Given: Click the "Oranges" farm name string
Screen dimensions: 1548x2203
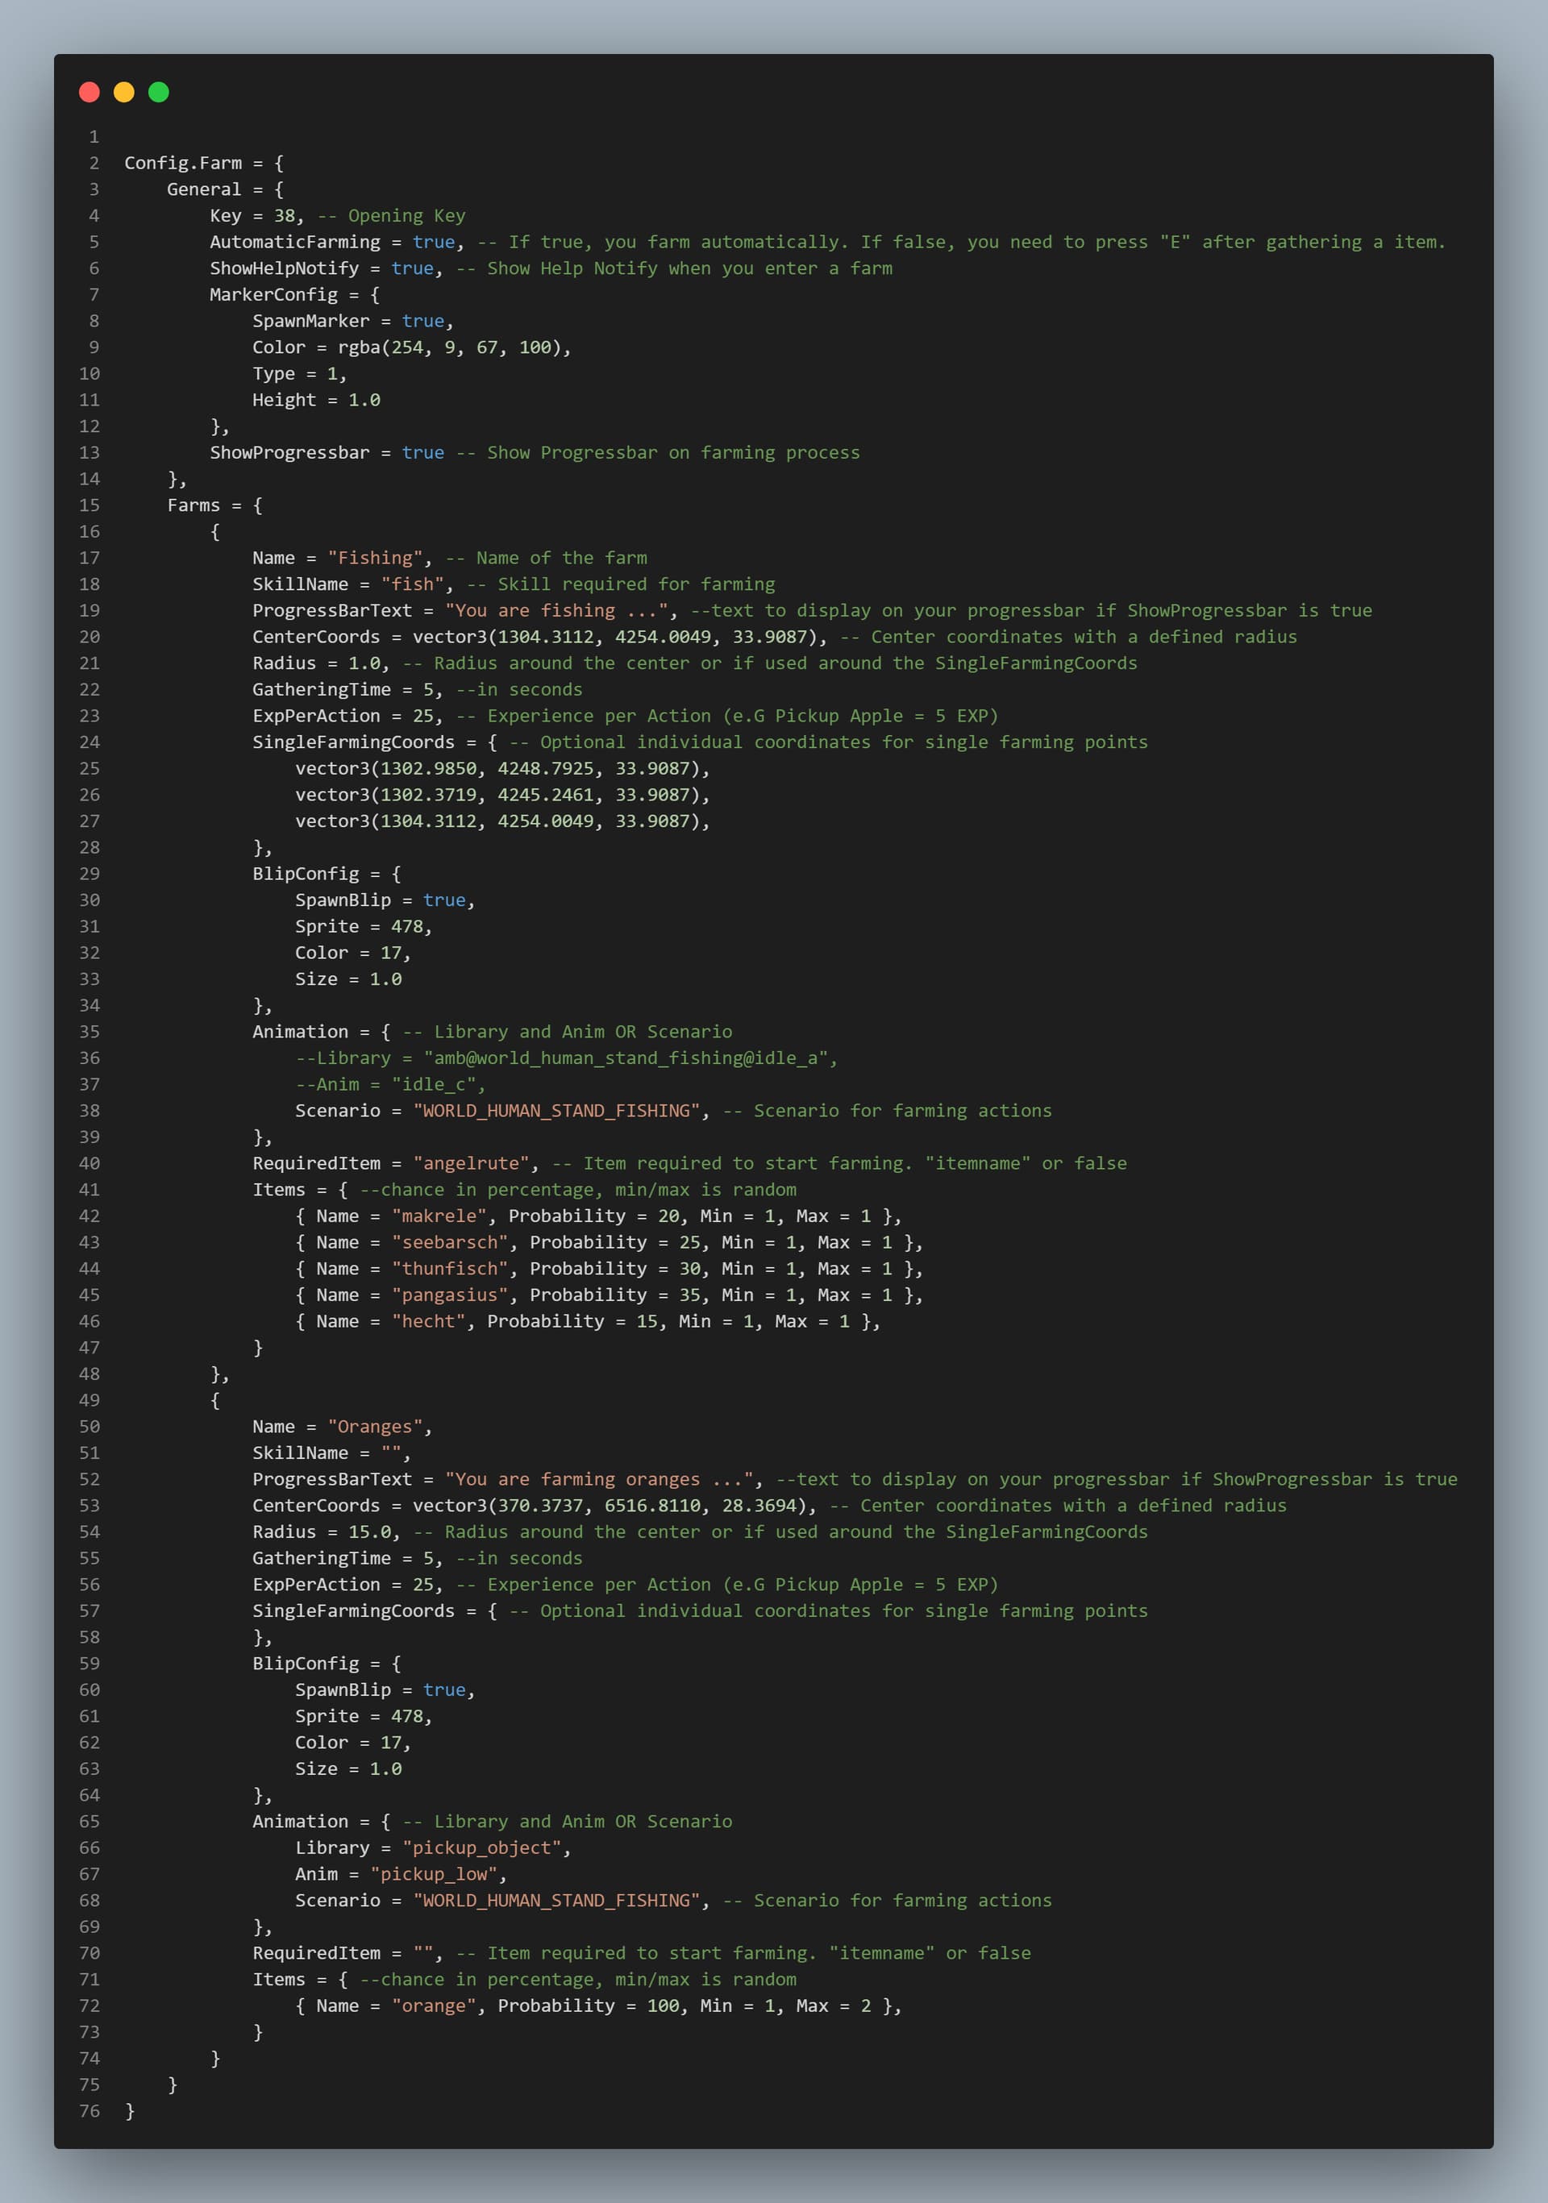Looking at the screenshot, I should pyautogui.click(x=374, y=1426).
